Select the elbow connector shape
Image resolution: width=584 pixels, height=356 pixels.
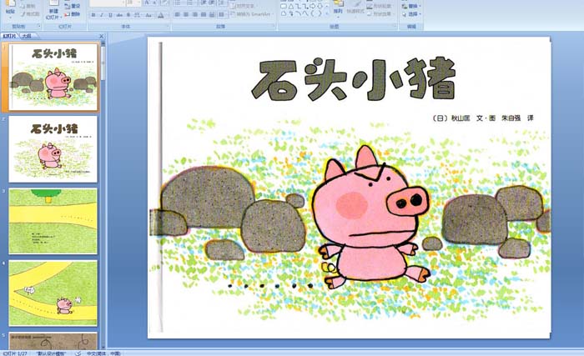point(298,6)
